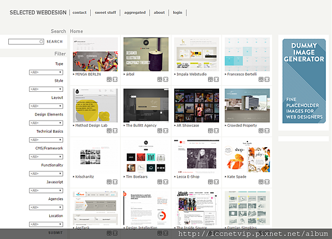The image size is (332, 239).
Task: Follow the Crowded Property title link
Action: (242, 126)
